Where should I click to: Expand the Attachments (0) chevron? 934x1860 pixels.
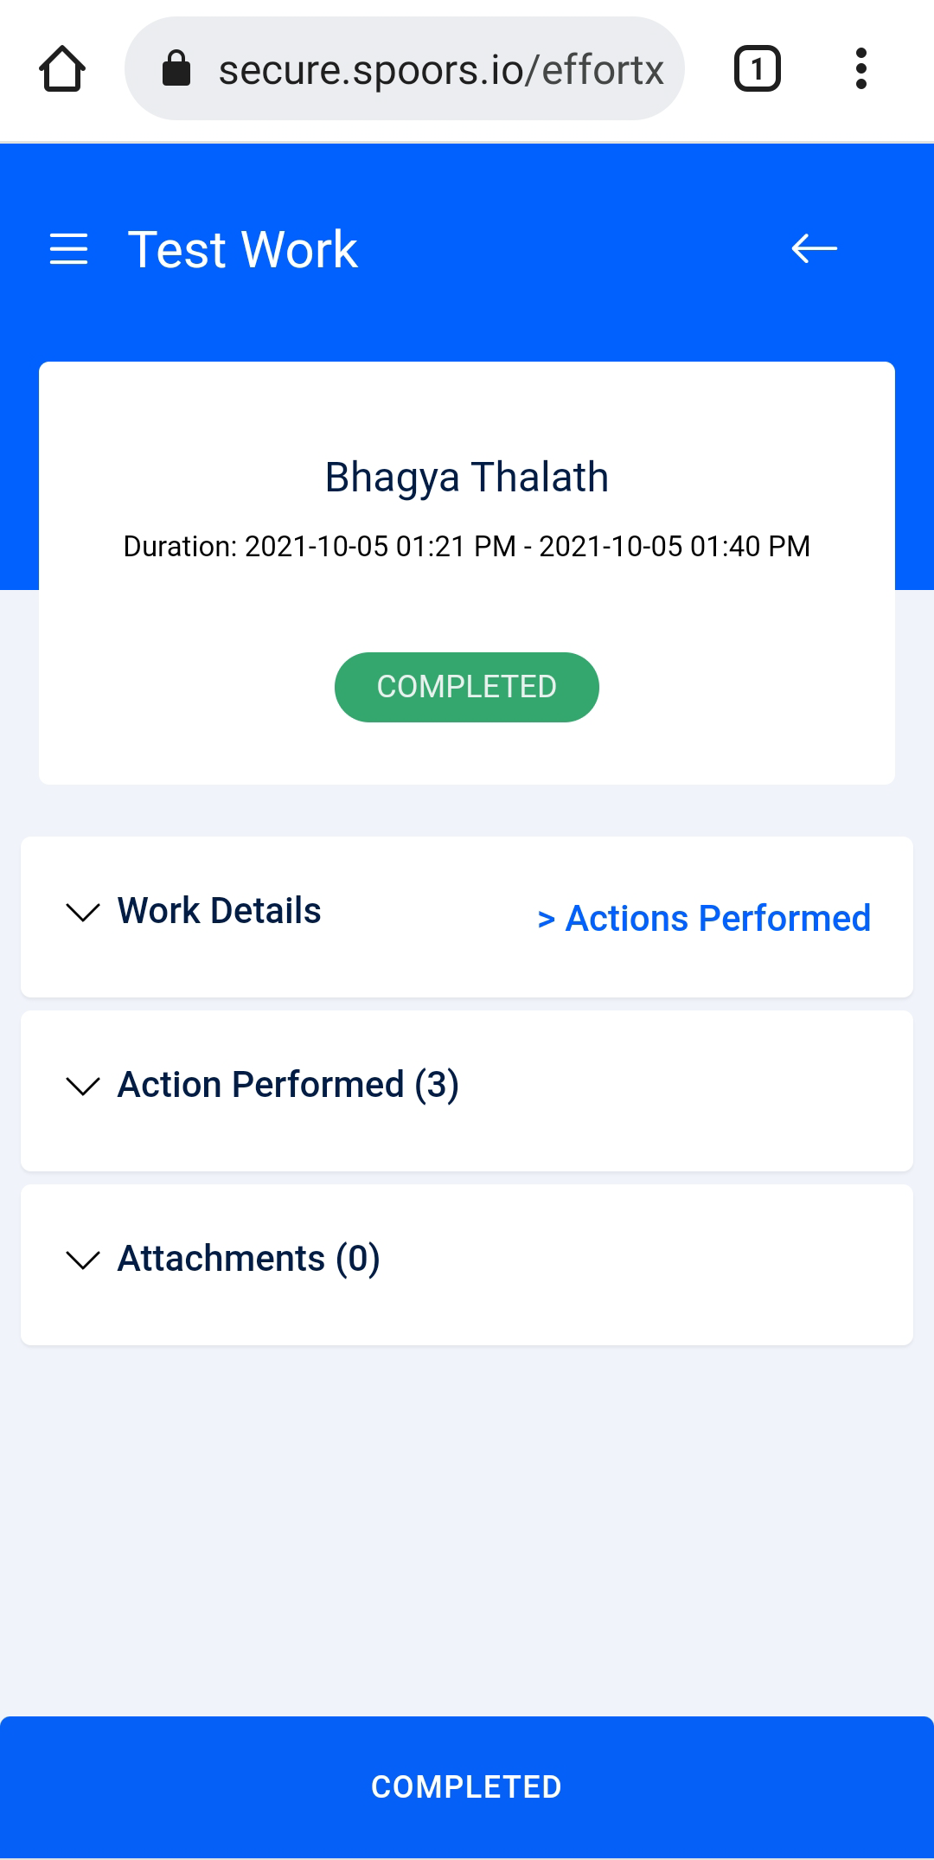point(83,1260)
